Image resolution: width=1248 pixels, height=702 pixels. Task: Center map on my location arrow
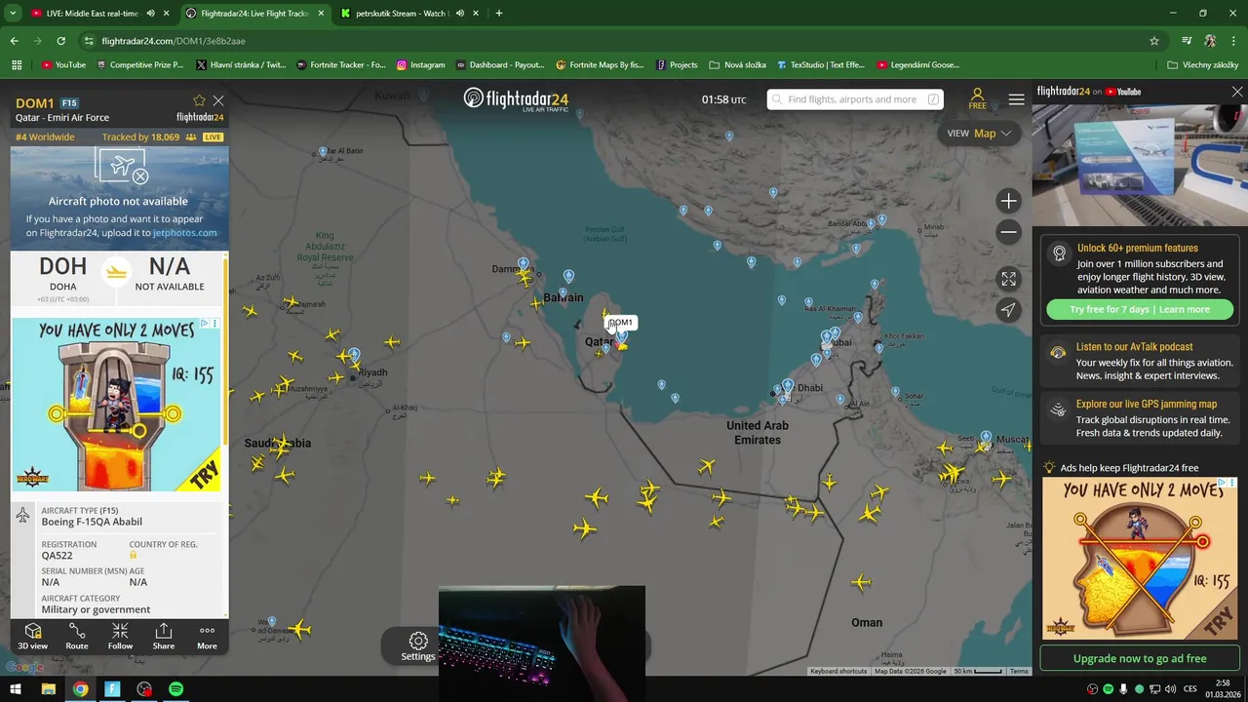(x=1008, y=310)
